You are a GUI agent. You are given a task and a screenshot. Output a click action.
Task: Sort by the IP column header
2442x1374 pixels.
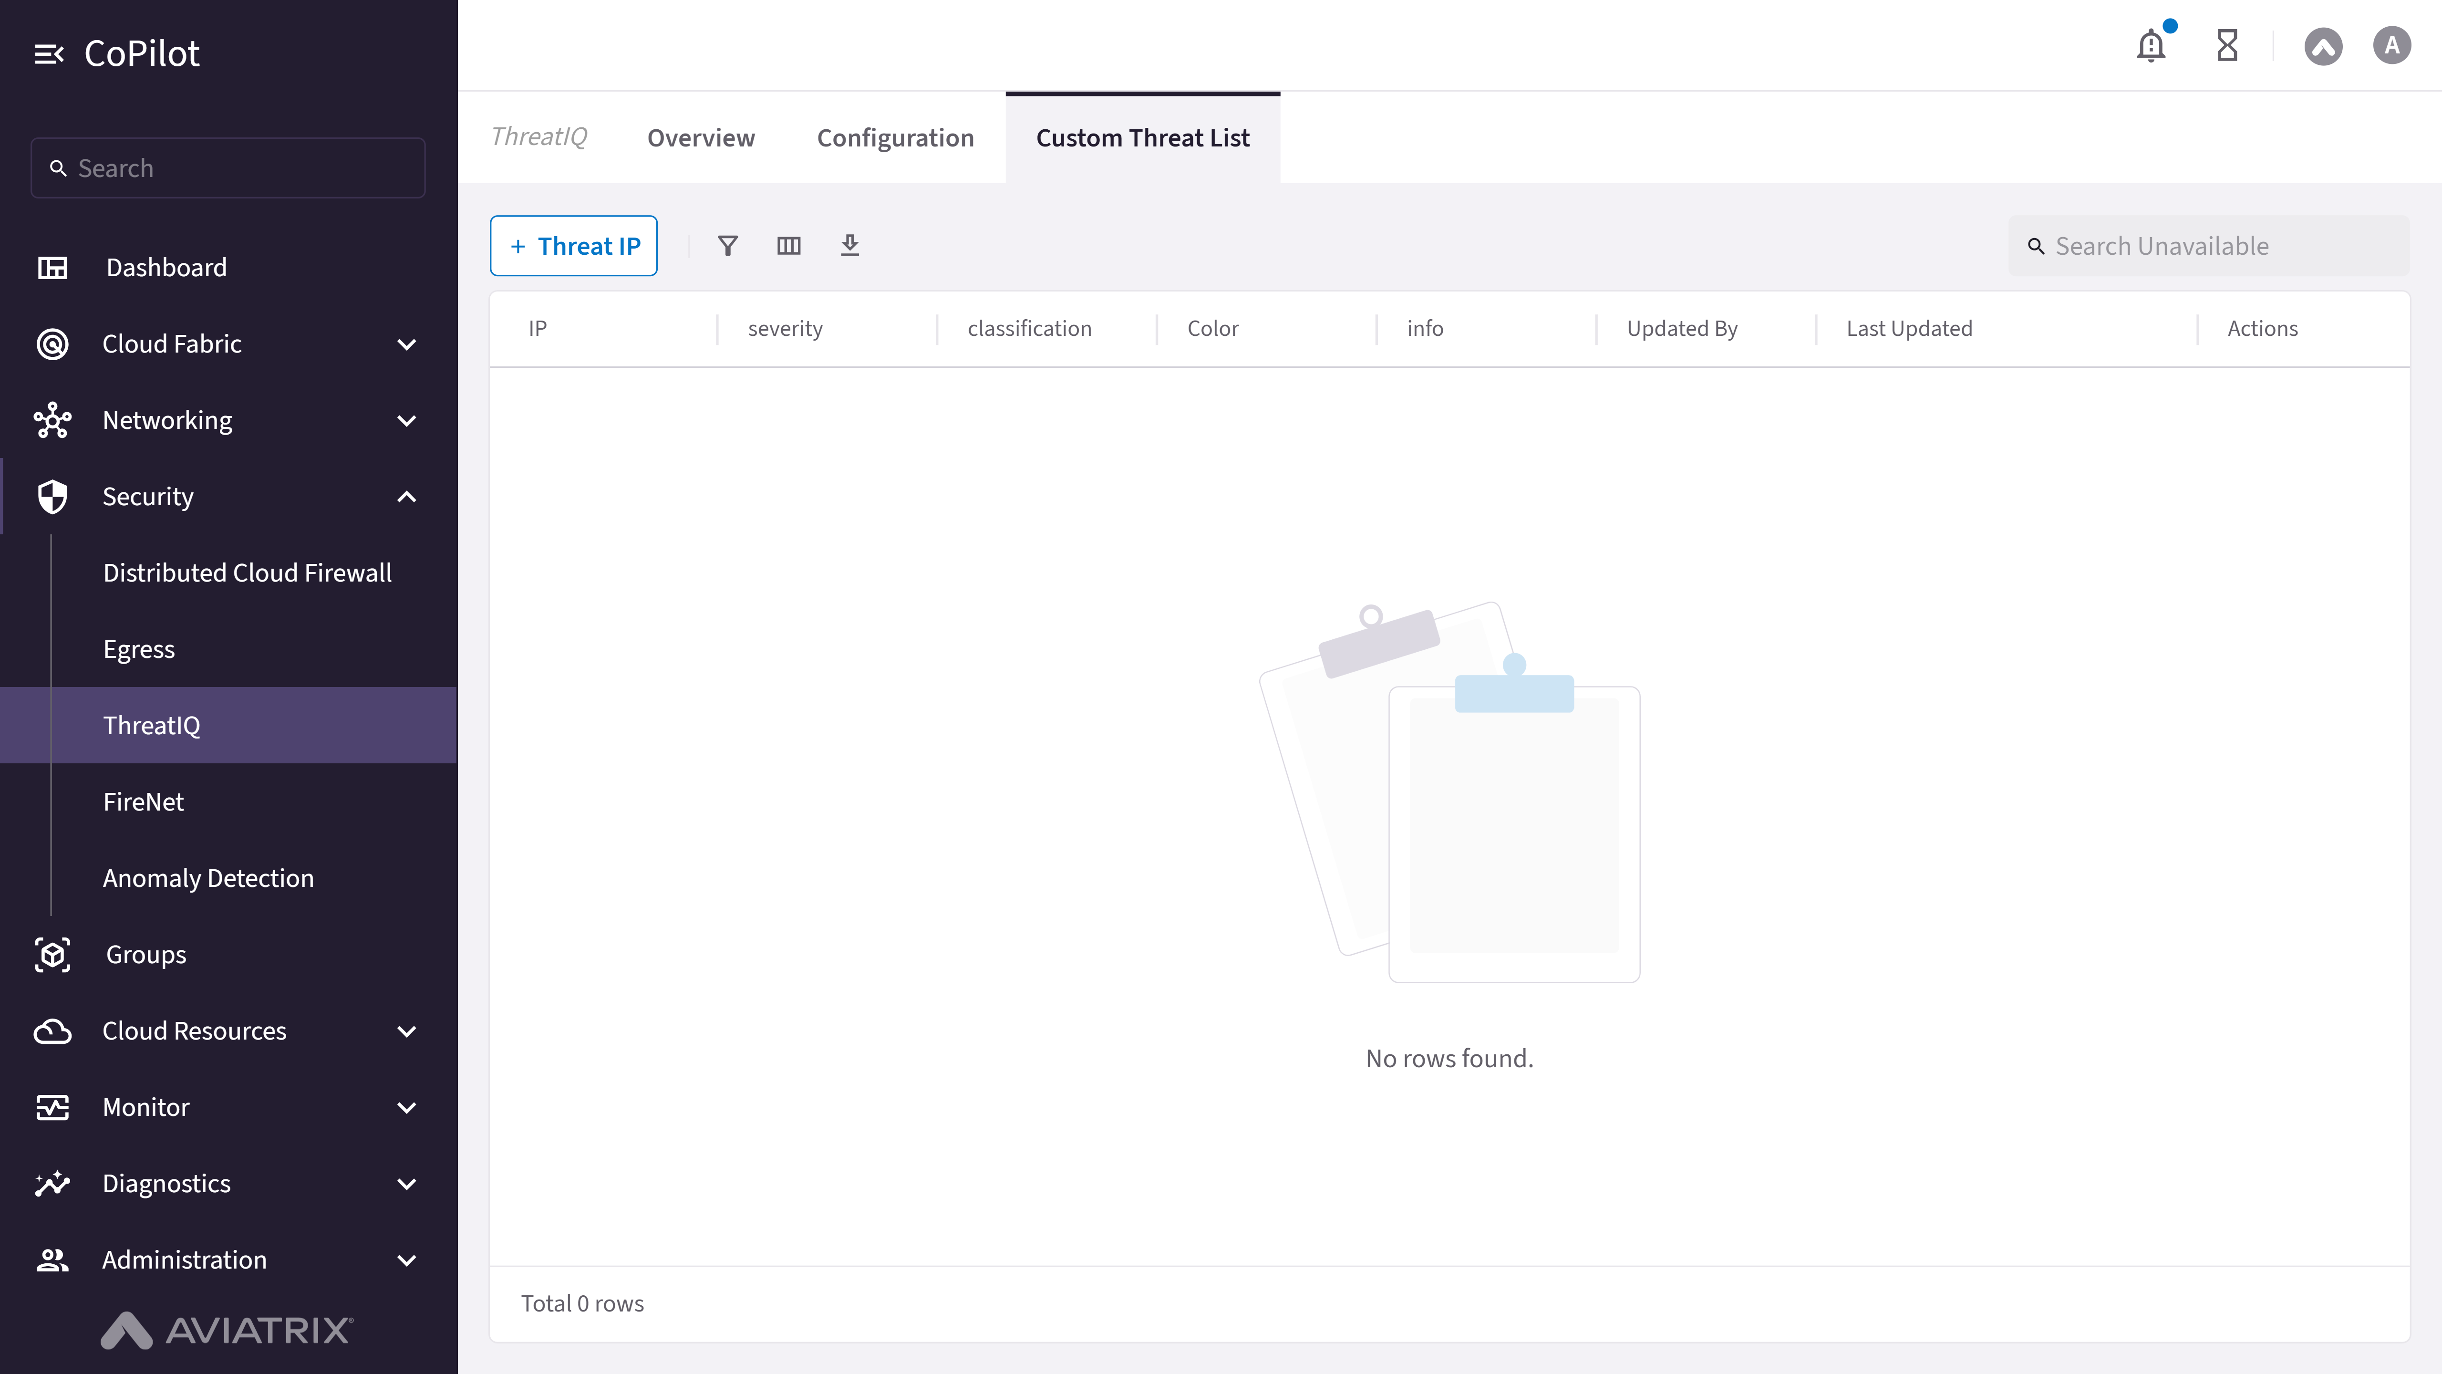538,328
